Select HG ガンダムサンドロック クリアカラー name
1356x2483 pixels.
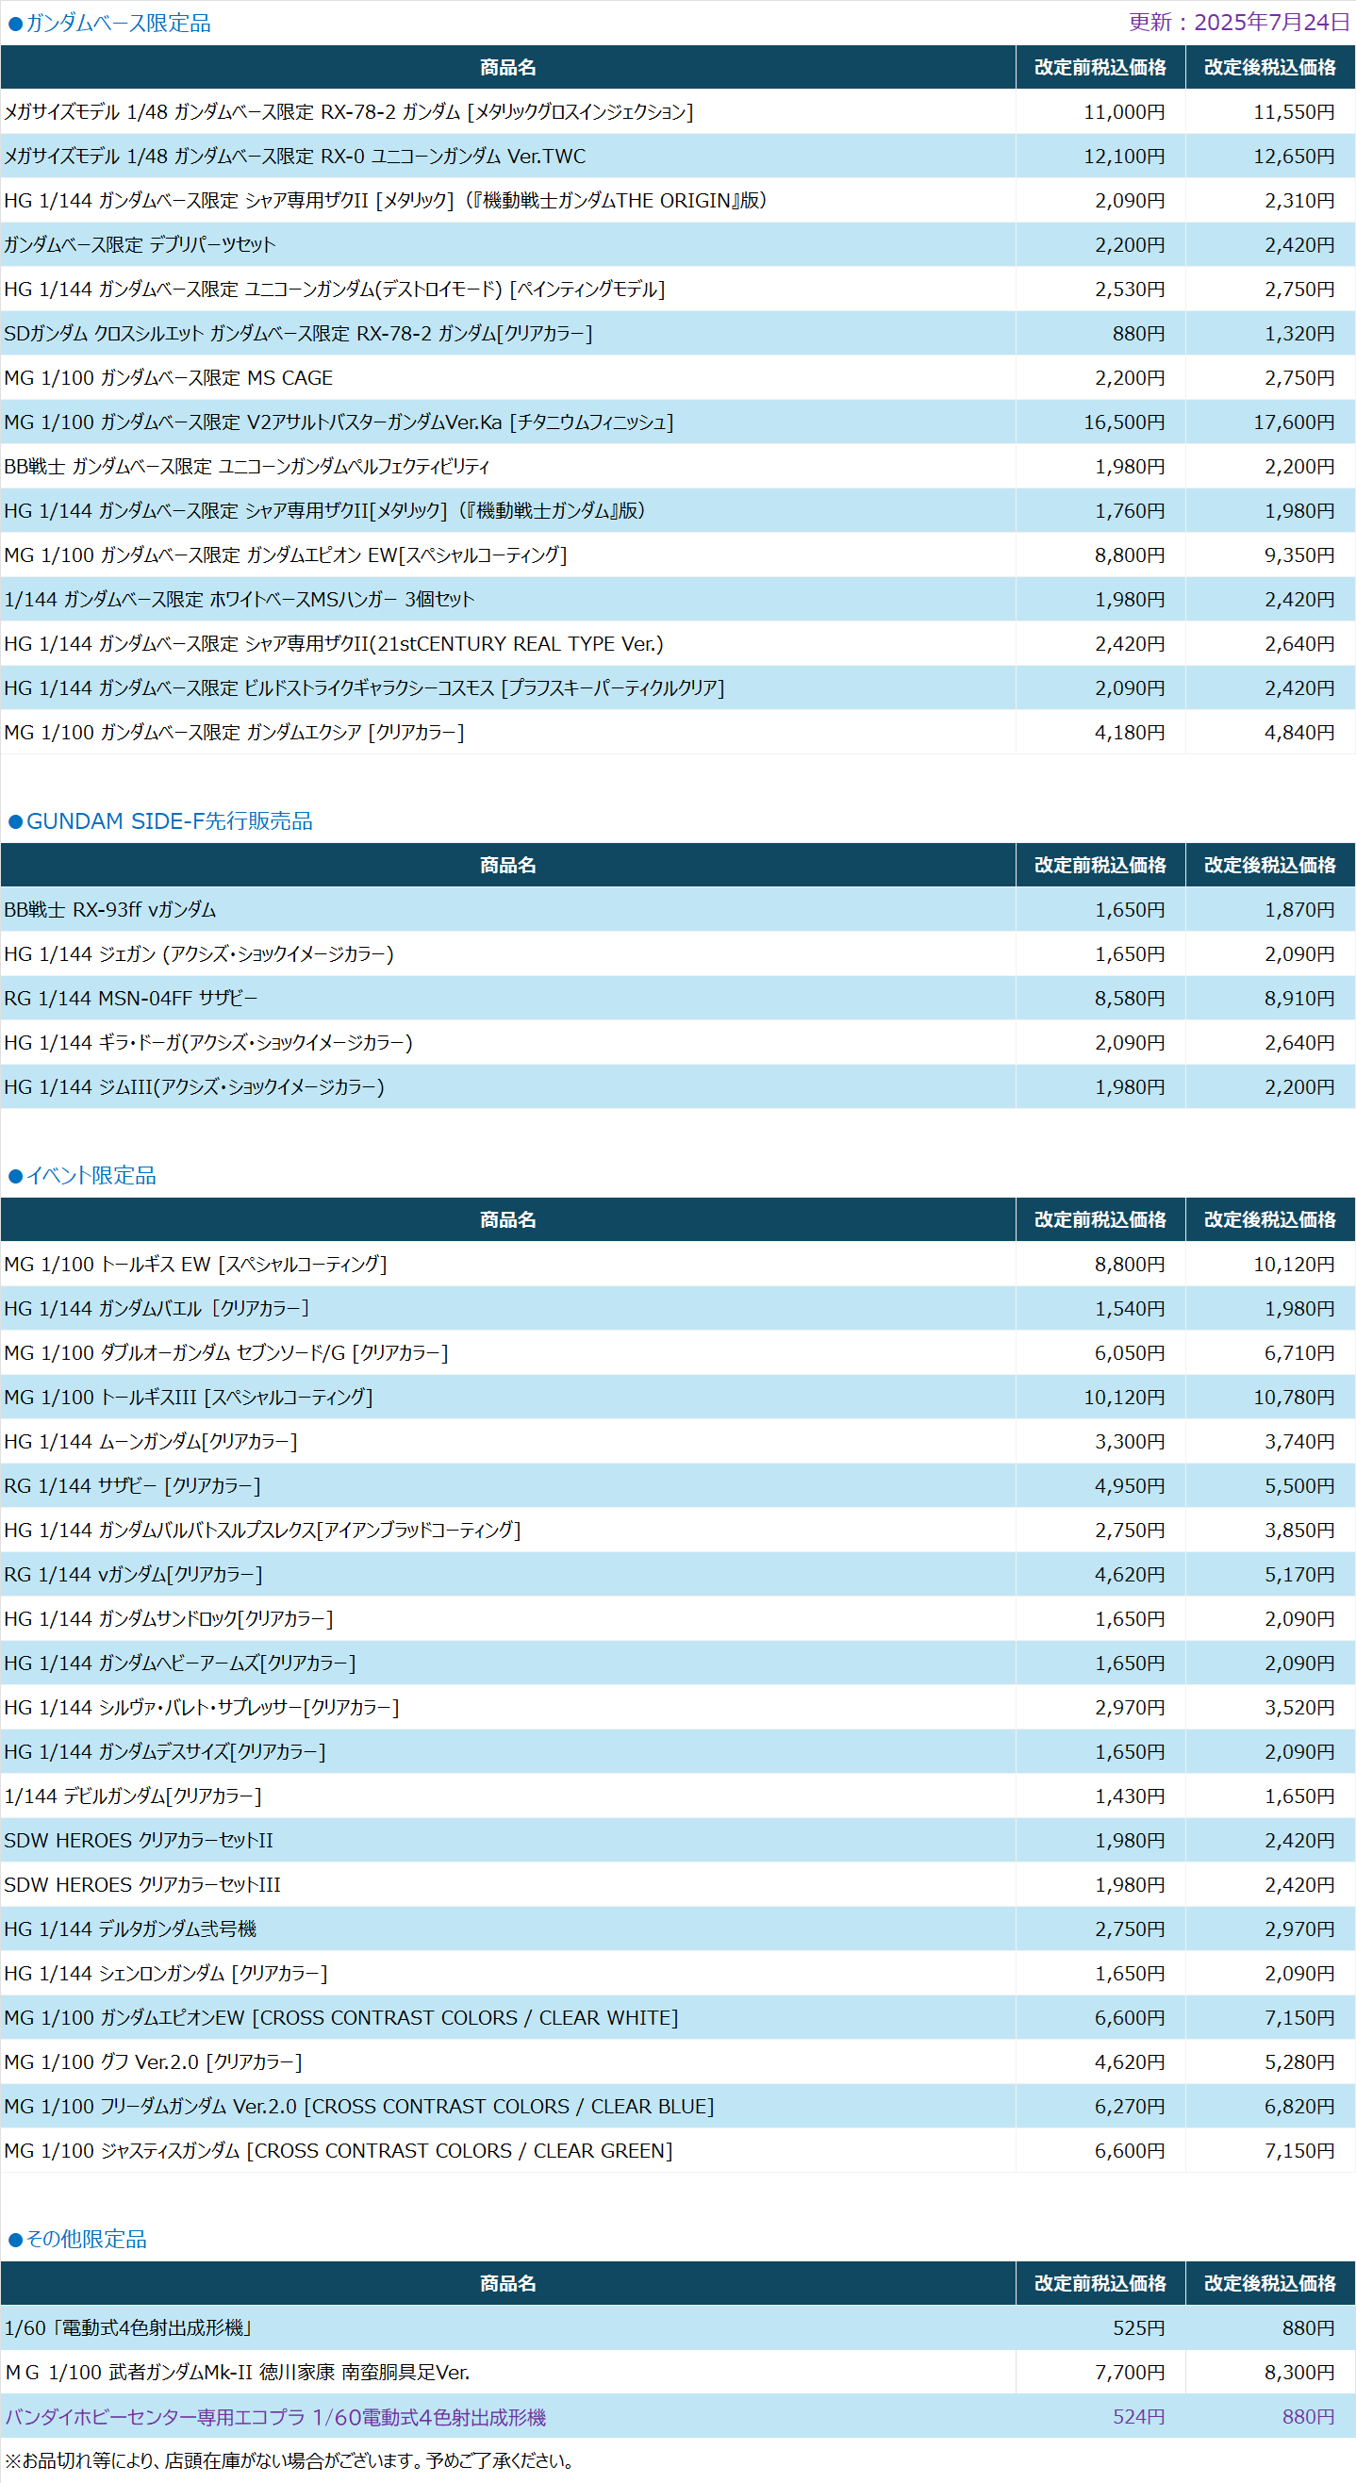[x=169, y=1619]
